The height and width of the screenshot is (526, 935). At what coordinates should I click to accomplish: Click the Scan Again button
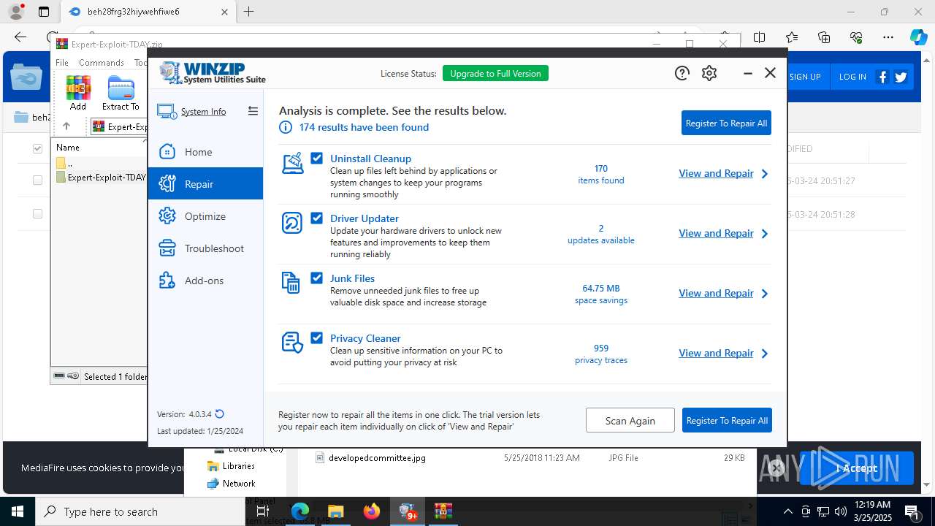pos(630,420)
